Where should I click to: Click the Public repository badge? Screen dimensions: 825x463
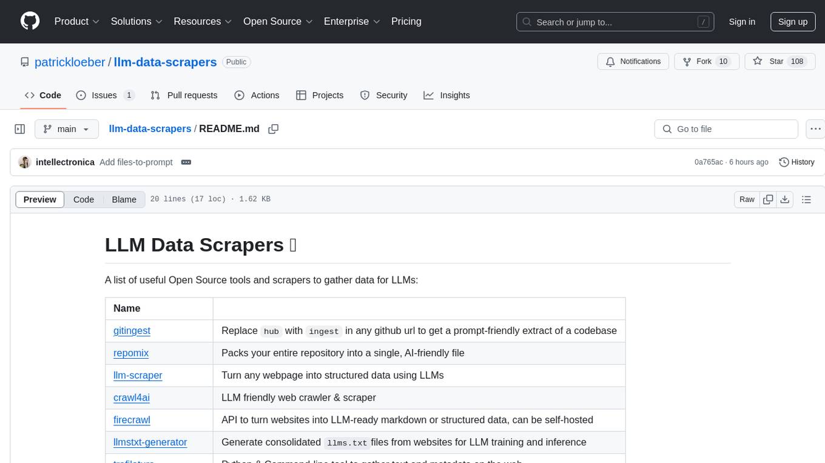(x=236, y=62)
